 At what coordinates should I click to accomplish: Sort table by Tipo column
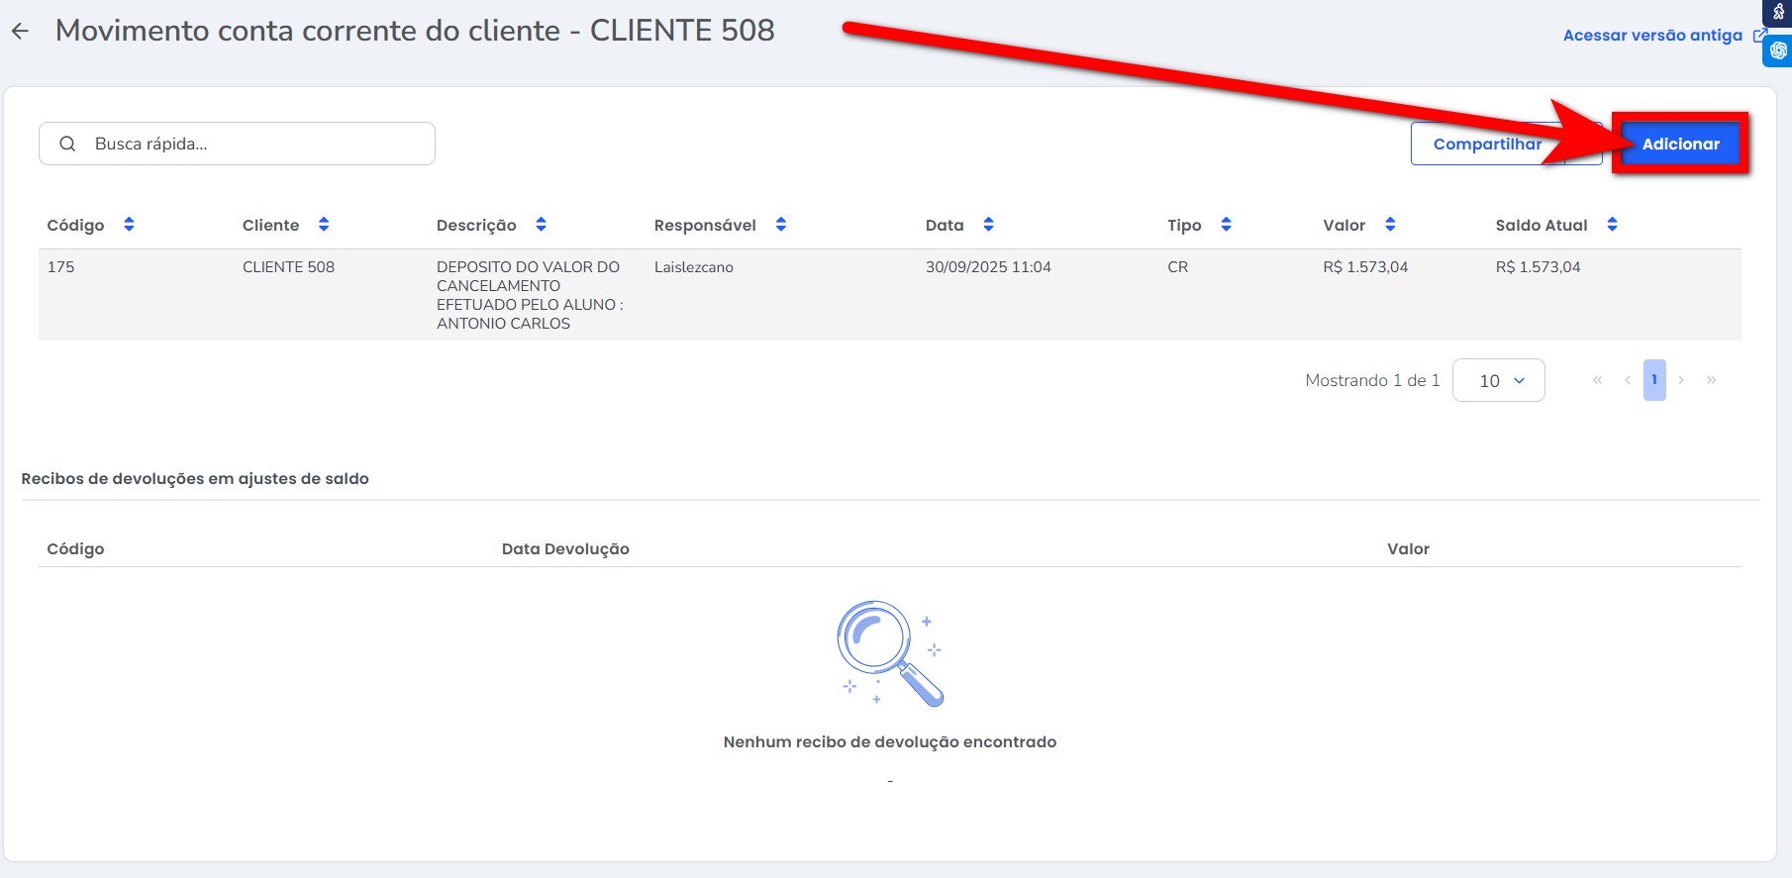tap(1226, 225)
